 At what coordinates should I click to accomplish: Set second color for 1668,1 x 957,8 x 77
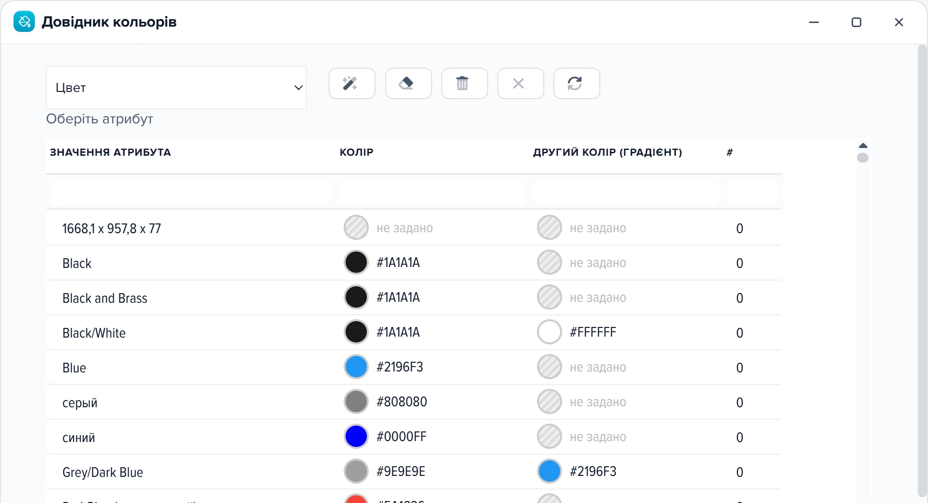point(550,228)
